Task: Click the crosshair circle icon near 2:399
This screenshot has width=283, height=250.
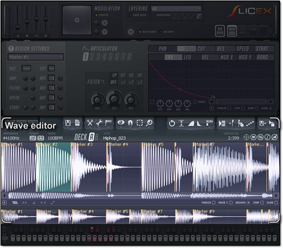Action: (246, 137)
